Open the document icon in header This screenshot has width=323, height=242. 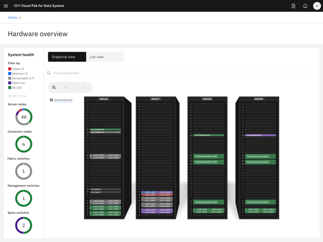coord(293,6)
